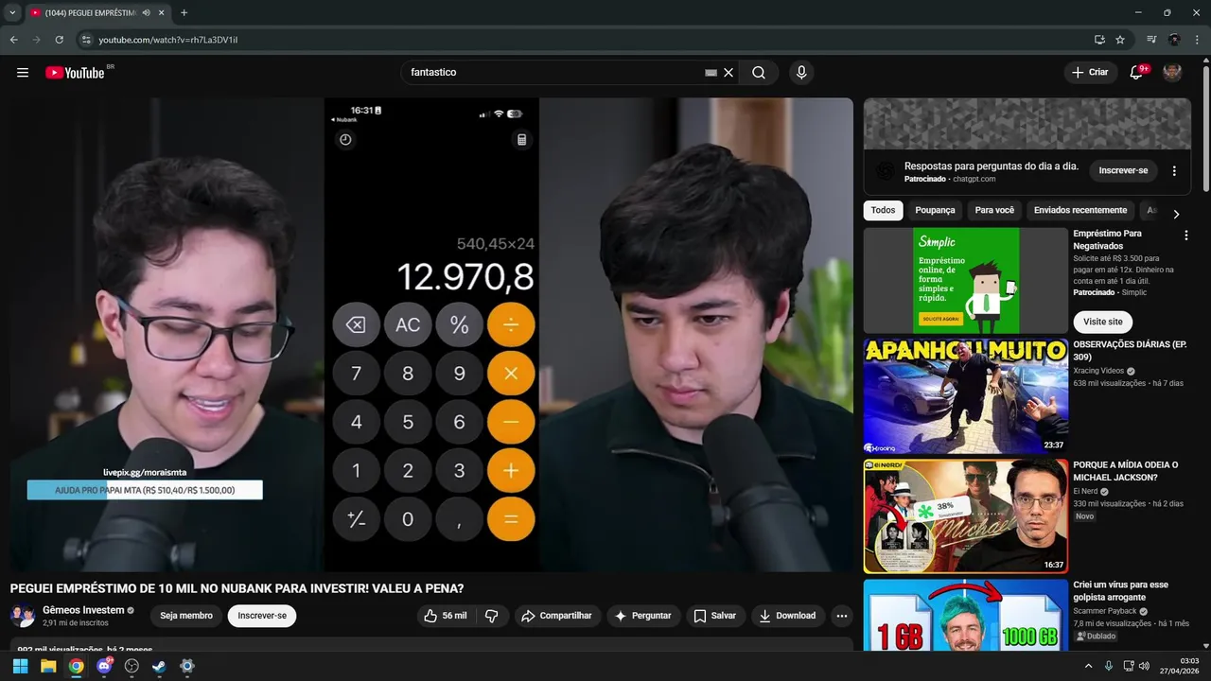The height and width of the screenshot is (681, 1211).
Task: Open Steam from the taskbar
Action: click(x=159, y=666)
